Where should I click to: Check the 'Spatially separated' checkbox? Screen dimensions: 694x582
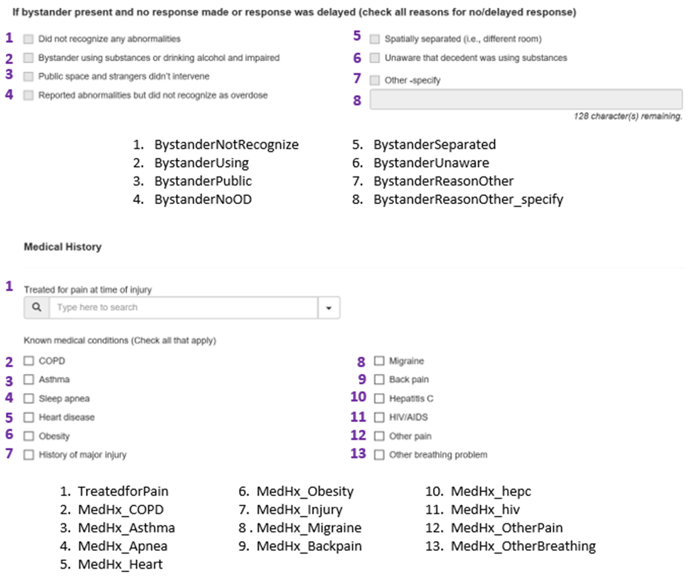point(375,39)
